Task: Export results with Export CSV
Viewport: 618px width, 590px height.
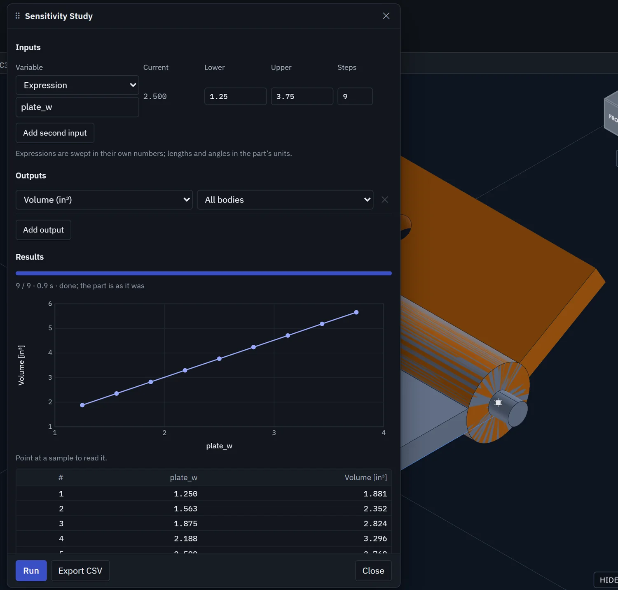Action: click(80, 571)
